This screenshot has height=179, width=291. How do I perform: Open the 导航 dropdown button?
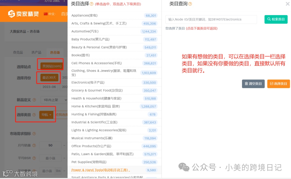click(x=46, y=115)
